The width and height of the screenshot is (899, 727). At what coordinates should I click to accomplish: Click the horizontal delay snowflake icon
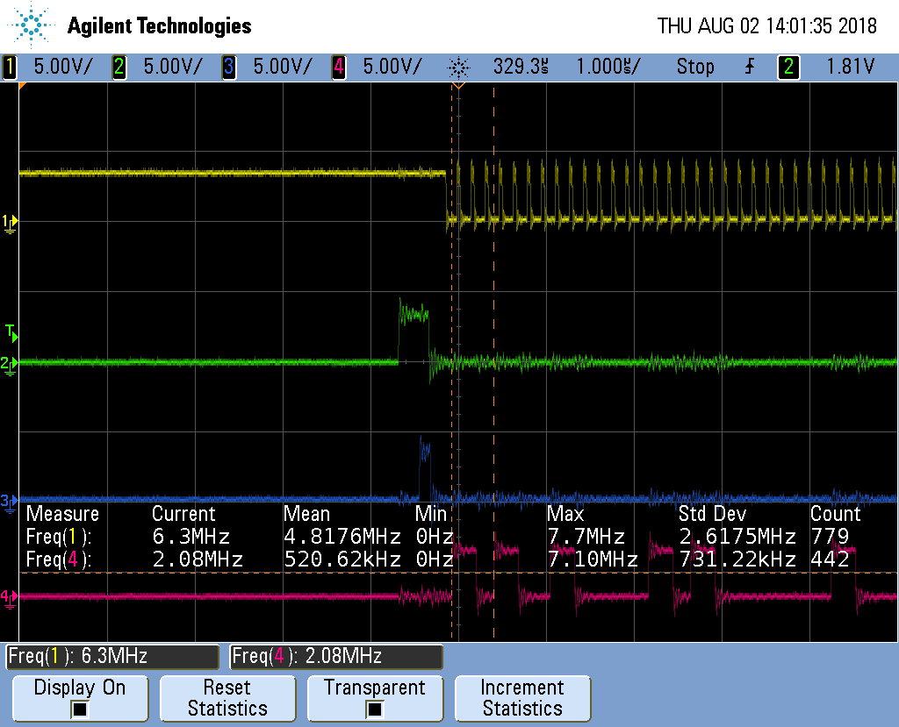pos(460,67)
